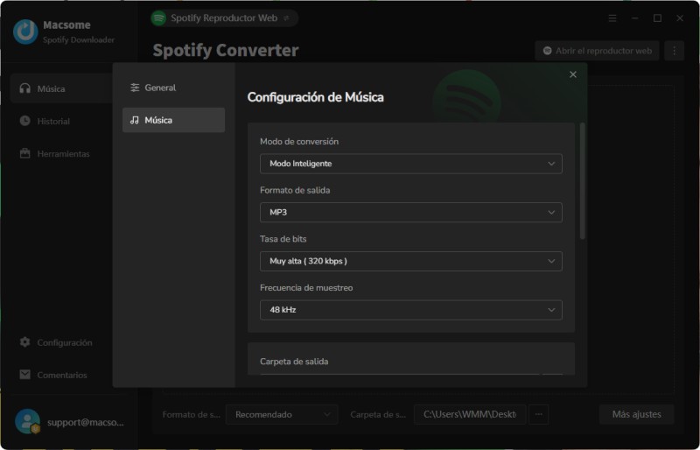Open the hamburger menu icon
This screenshot has width=700, height=450.
pyautogui.click(x=612, y=18)
